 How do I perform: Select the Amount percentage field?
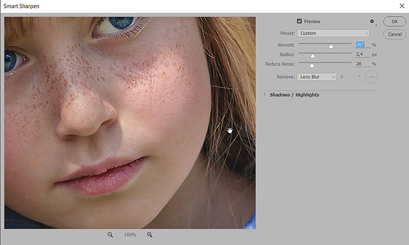coord(362,45)
